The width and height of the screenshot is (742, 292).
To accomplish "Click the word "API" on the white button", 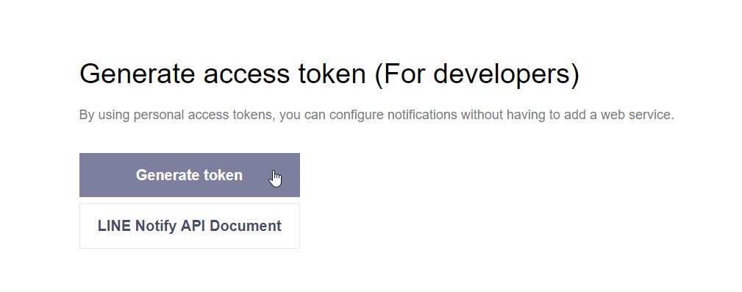I will click(x=193, y=226).
